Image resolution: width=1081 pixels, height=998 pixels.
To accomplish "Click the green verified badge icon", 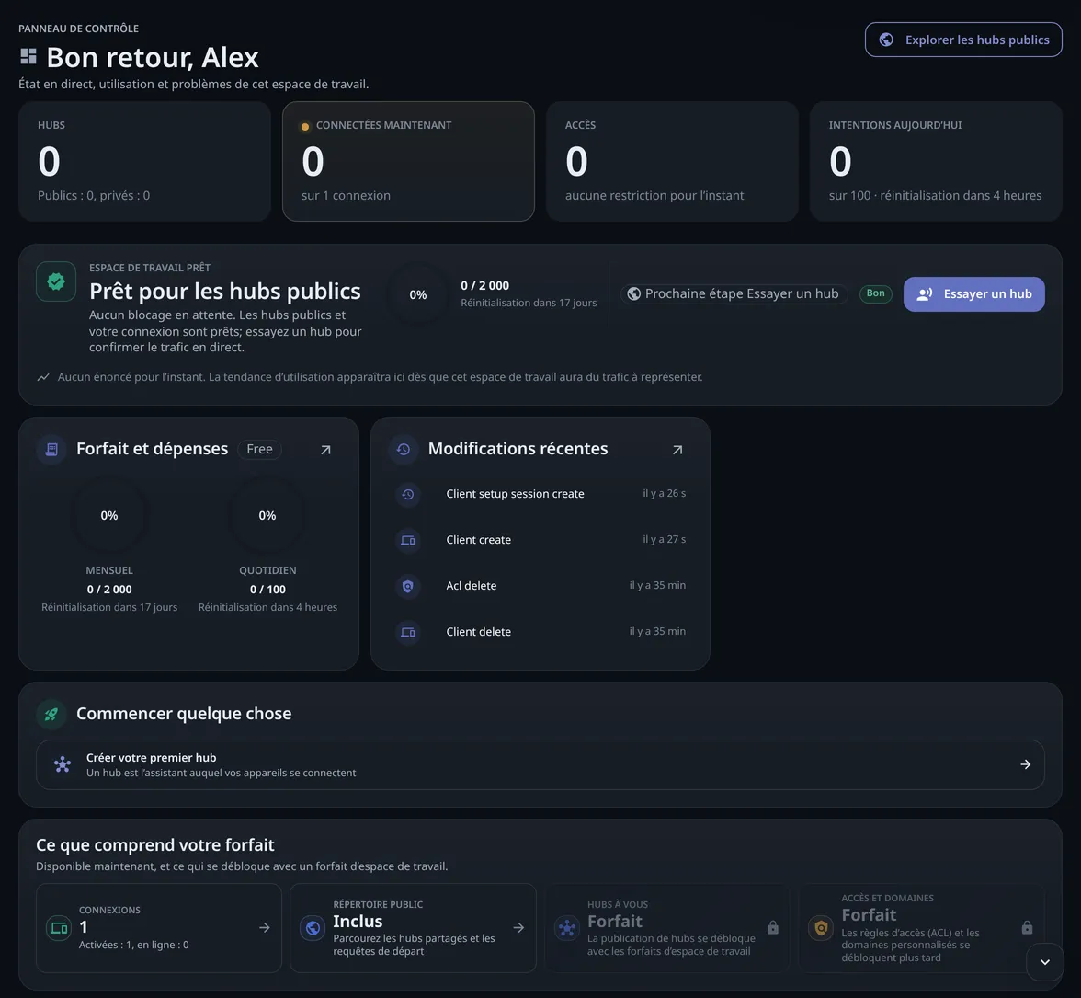I will coord(56,281).
